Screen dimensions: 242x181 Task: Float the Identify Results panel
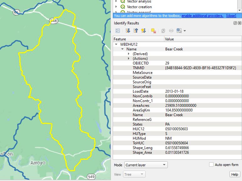point(235,23)
